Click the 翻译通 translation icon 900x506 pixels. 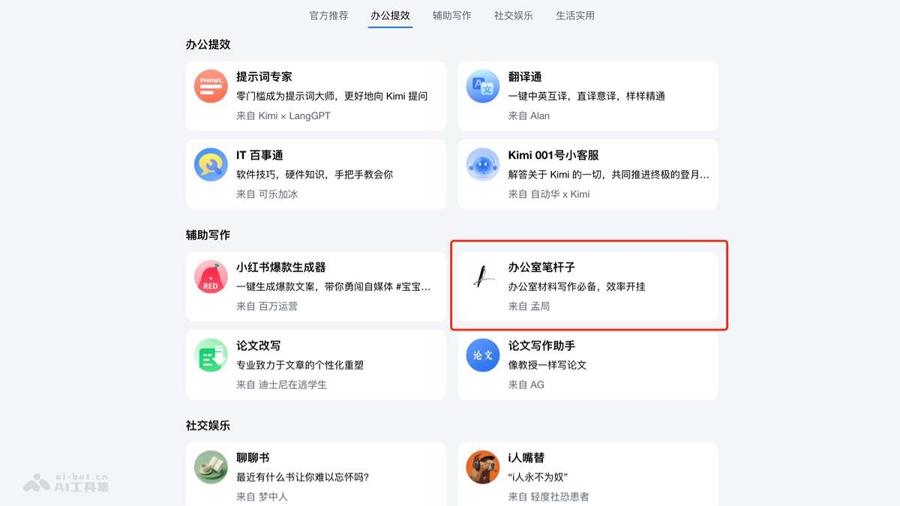pos(482,85)
